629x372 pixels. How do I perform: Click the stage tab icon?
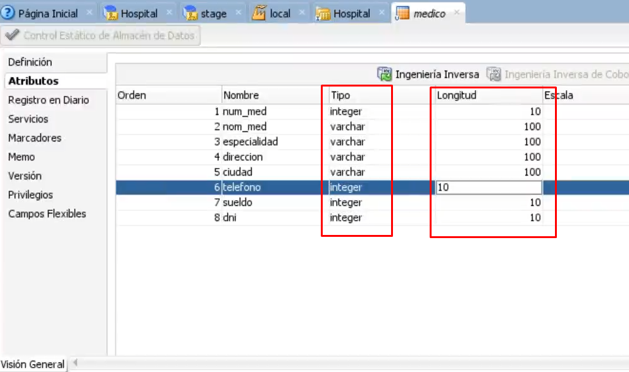pos(190,13)
